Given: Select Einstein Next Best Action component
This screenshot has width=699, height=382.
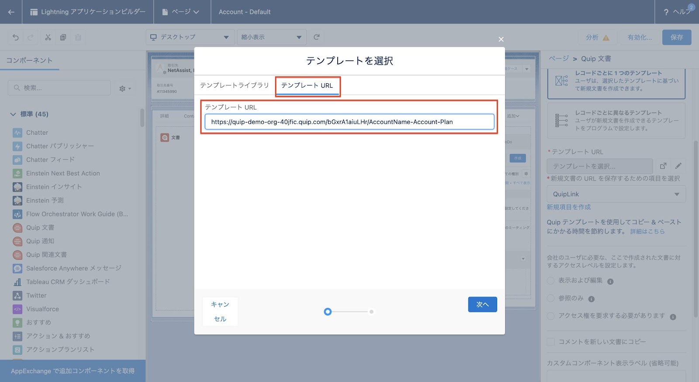Looking at the screenshot, I should click(x=57, y=173).
